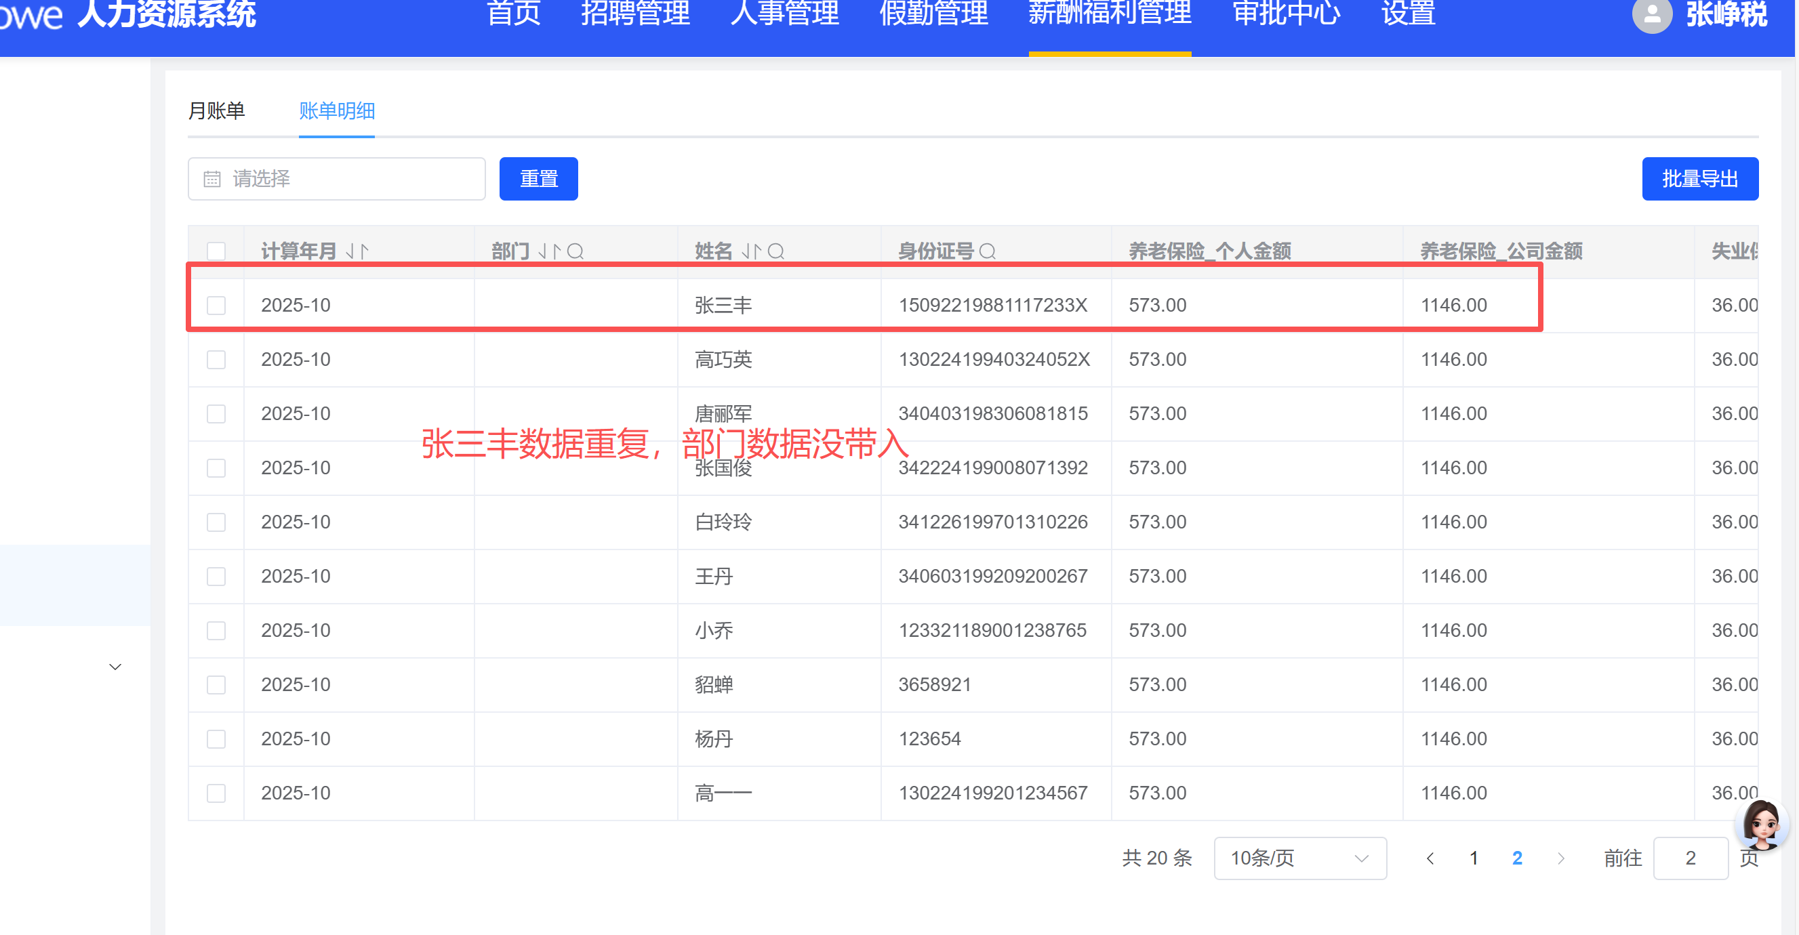Screen dimensions: 1799x935
Task: Go to pagination page 1
Action: click(x=1474, y=858)
